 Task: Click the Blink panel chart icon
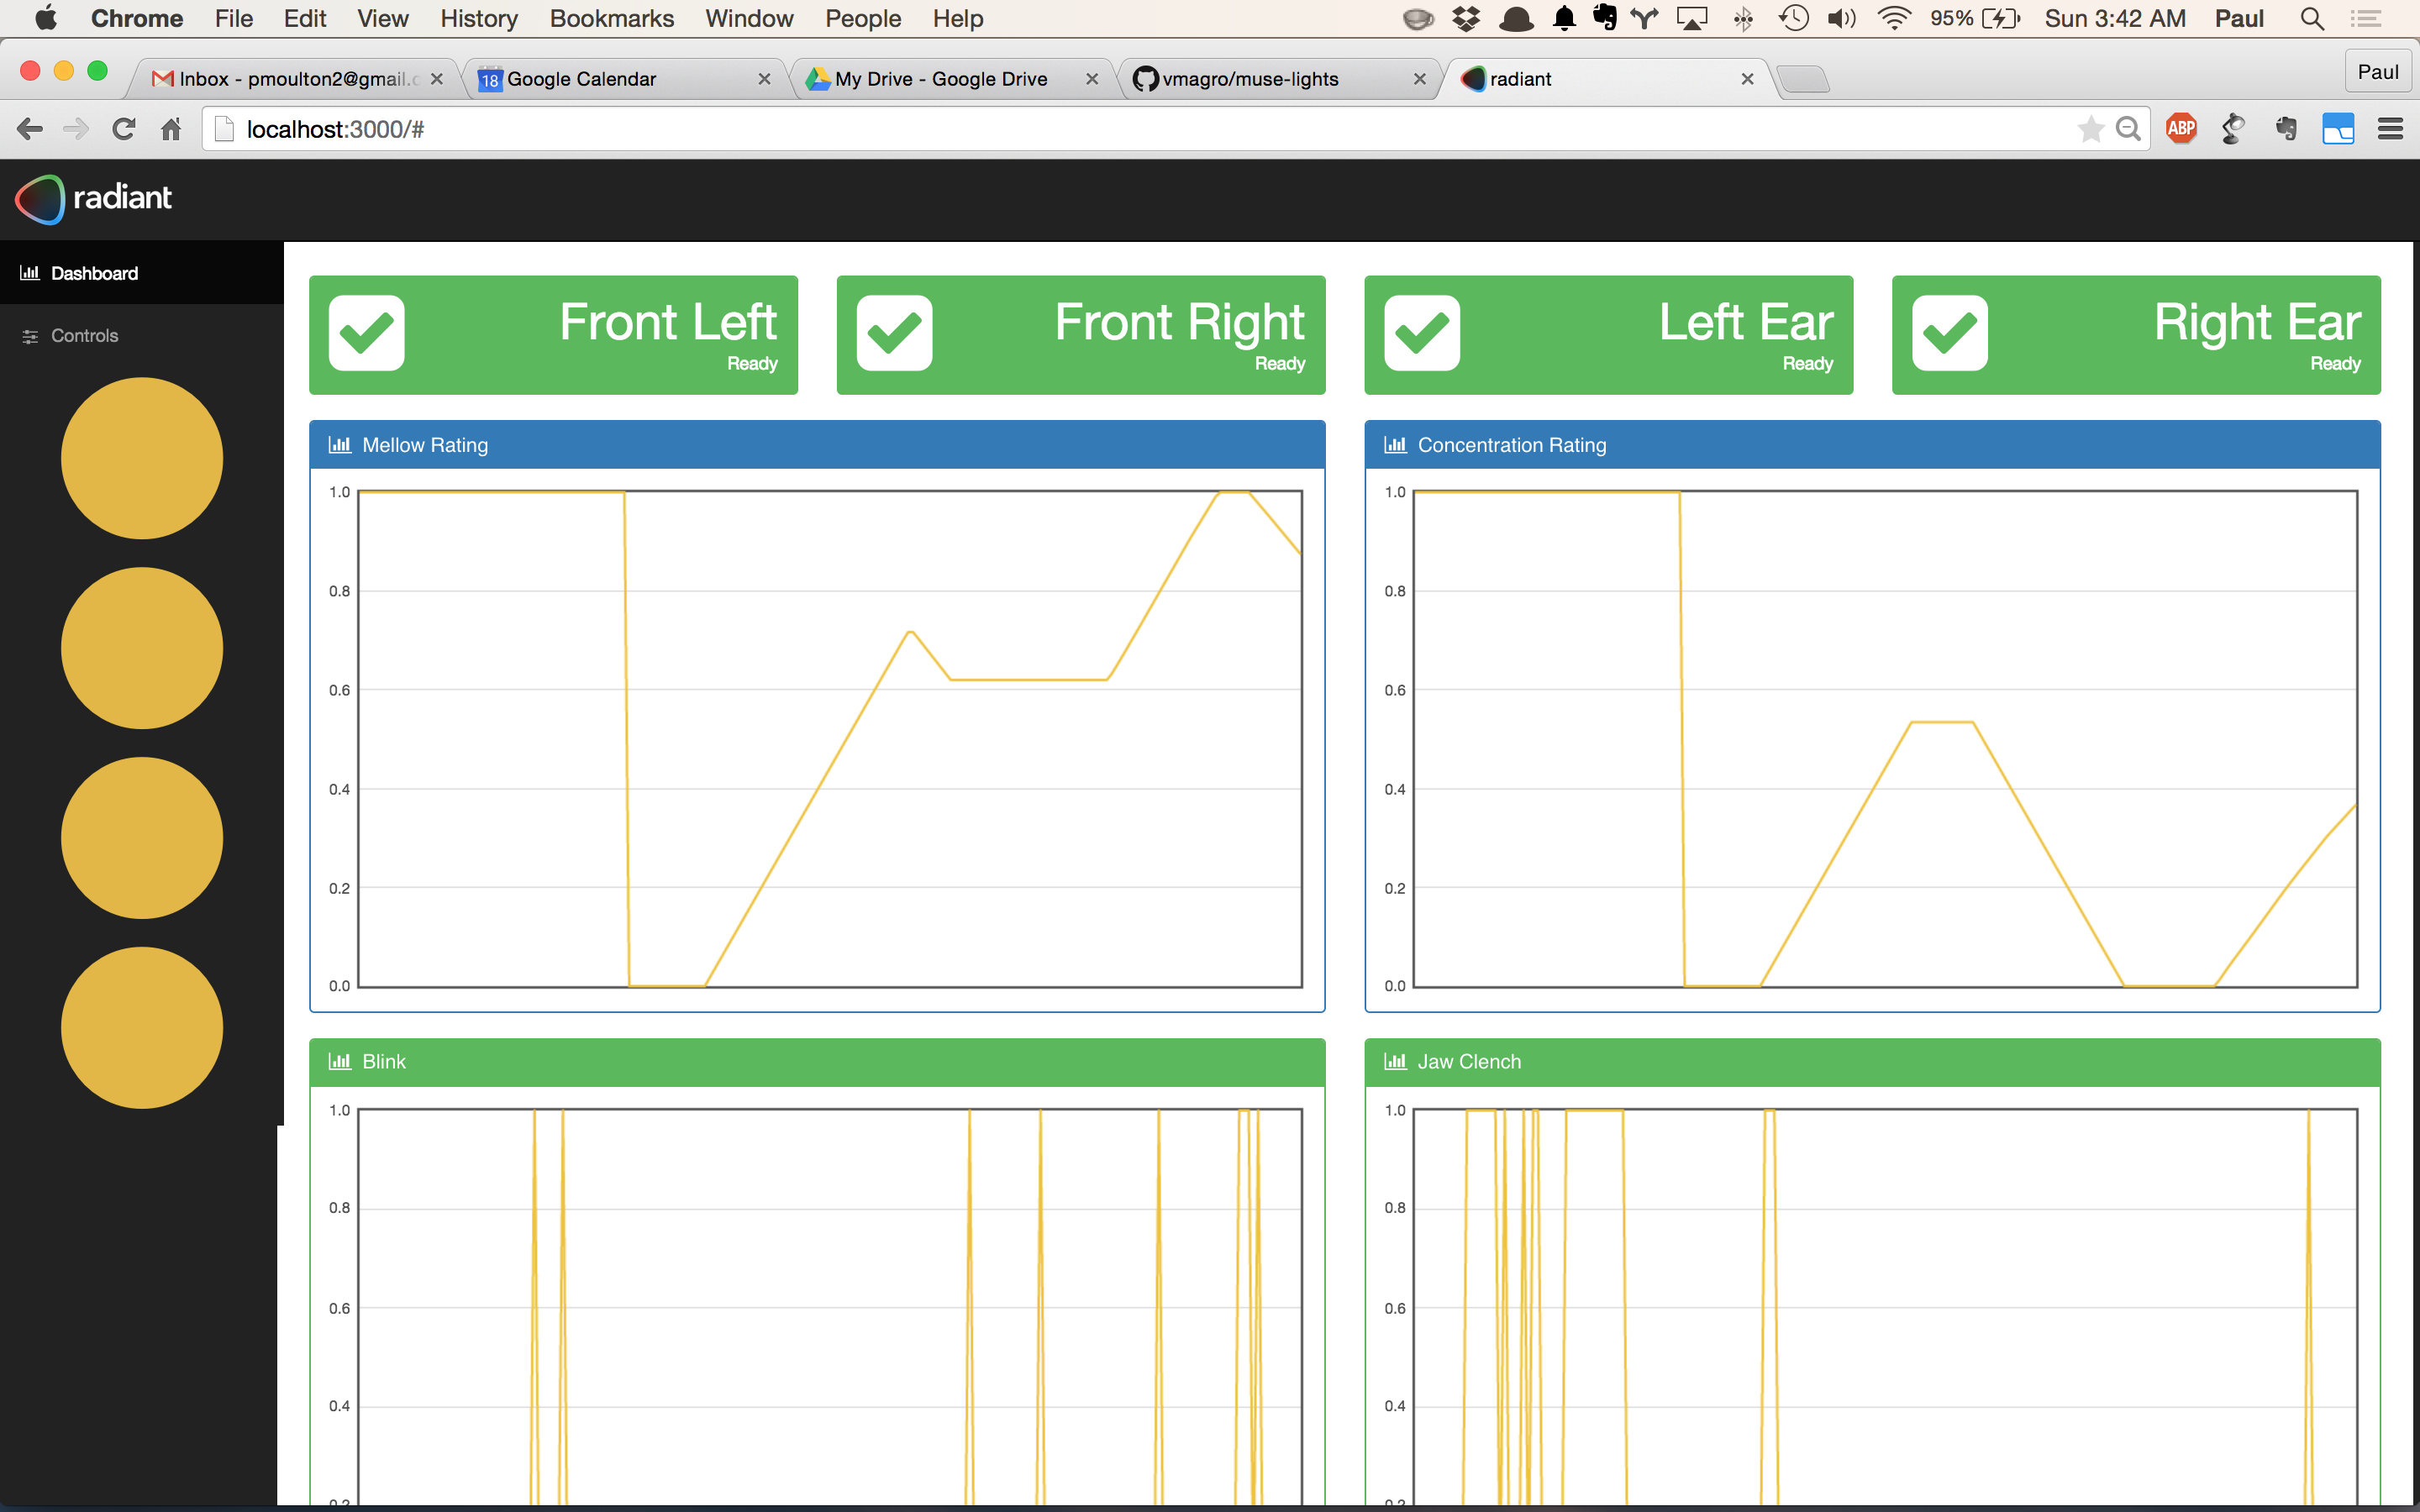[340, 1062]
